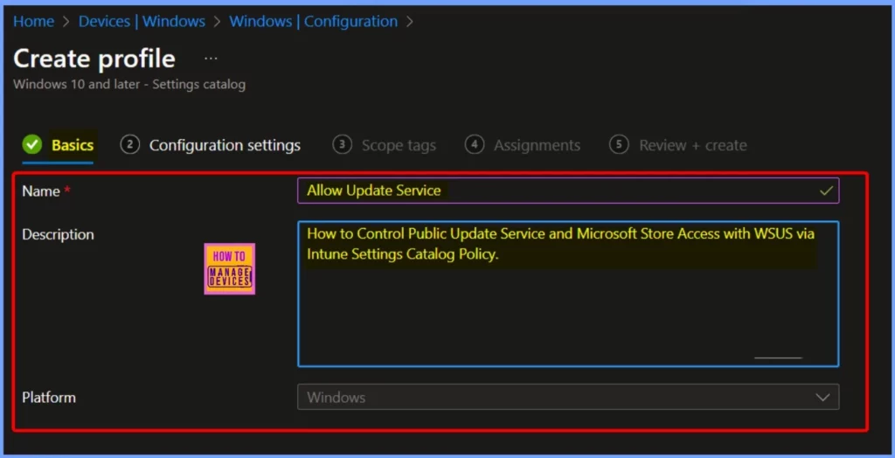Click the Name field label
The width and height of the screenshot is (895, 458).
41,191
